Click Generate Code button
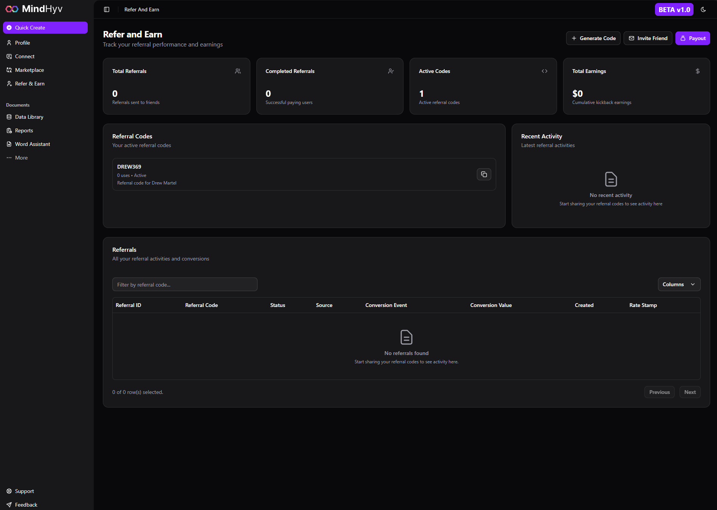 [x=593, y=38]
